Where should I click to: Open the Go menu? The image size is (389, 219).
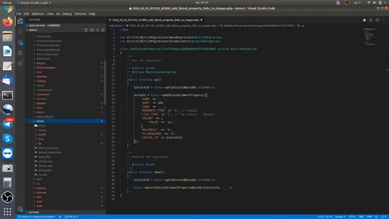58,14
